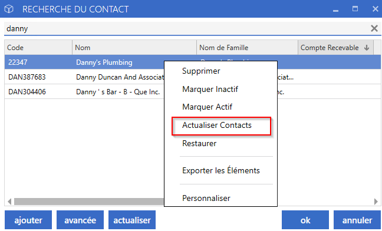Click the ajouter button
This screenshot has height=231, width=382.
click(x=28, y=220)
